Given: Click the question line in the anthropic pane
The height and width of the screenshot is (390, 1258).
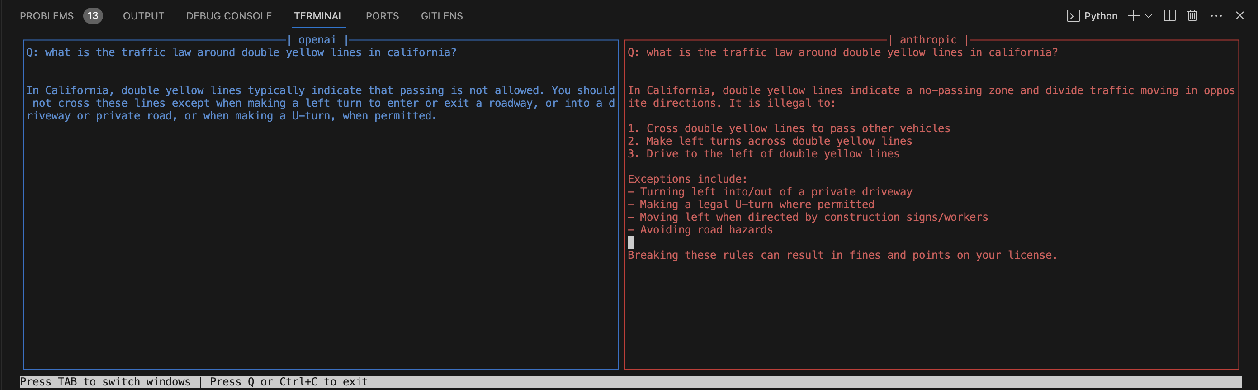Looking at the screenshot, I should click(x=843, y=52).
